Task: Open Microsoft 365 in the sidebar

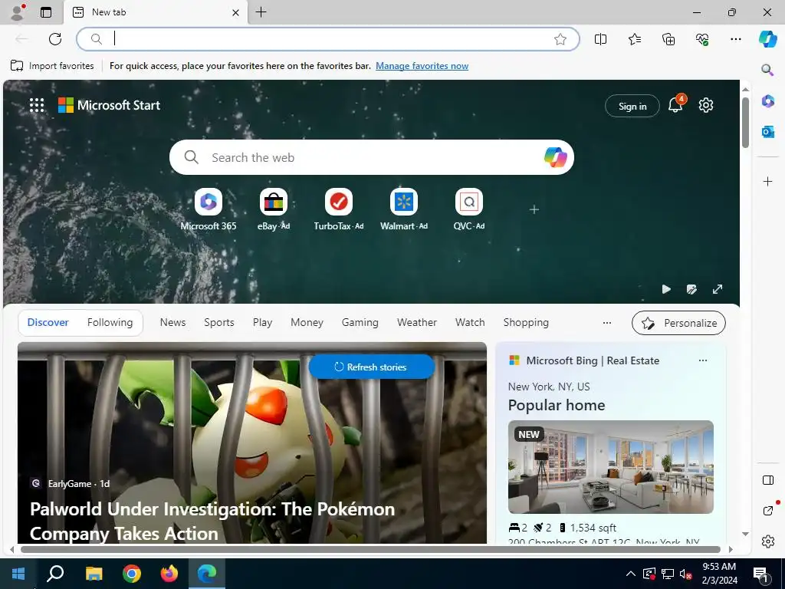Action: pyautogui.click(x=767, y=101)
